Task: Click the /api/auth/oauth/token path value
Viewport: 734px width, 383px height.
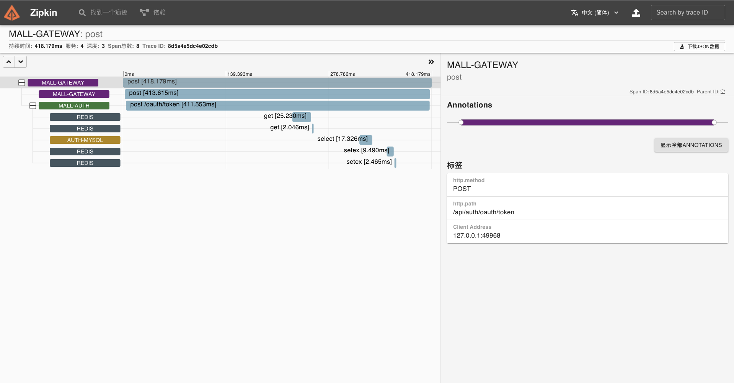Action: [484, 212]
